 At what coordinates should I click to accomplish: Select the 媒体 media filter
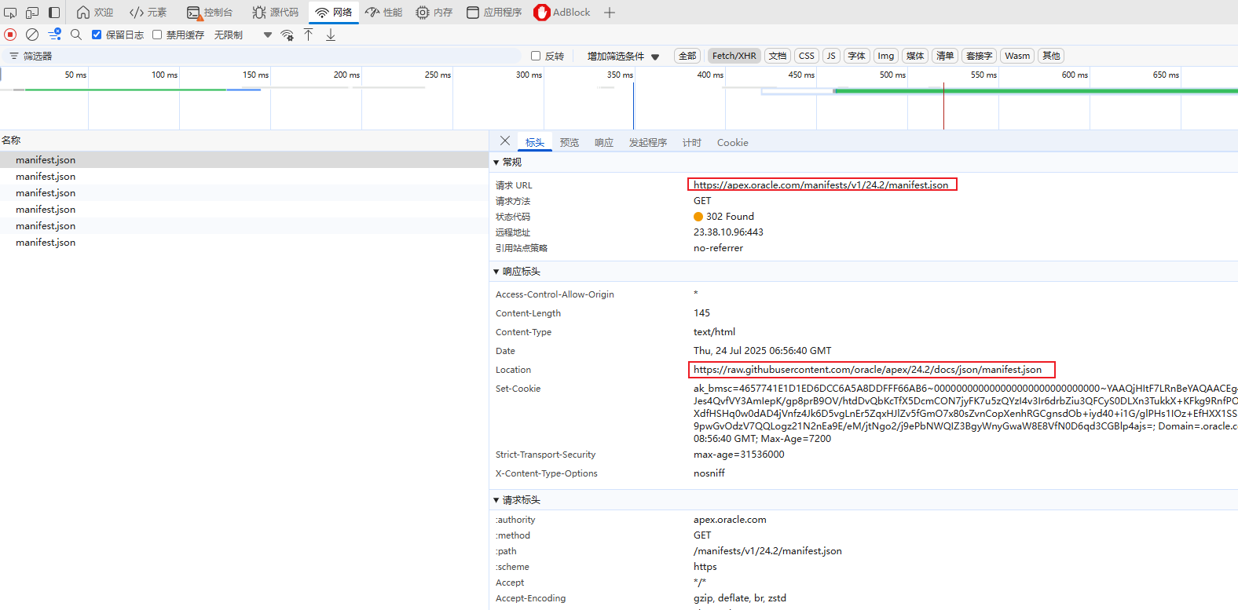(x=915, y=56)
